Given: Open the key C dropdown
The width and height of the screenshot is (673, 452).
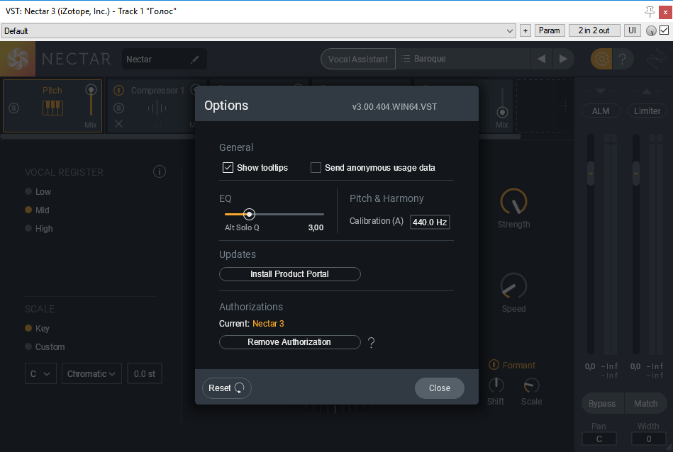Looking at the screenshot, I should pyautogui.click(x=40, y=374).
